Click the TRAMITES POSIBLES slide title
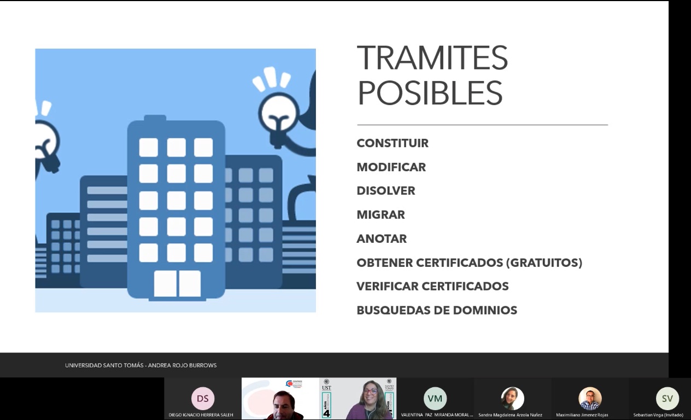 [x=432, y=75]
